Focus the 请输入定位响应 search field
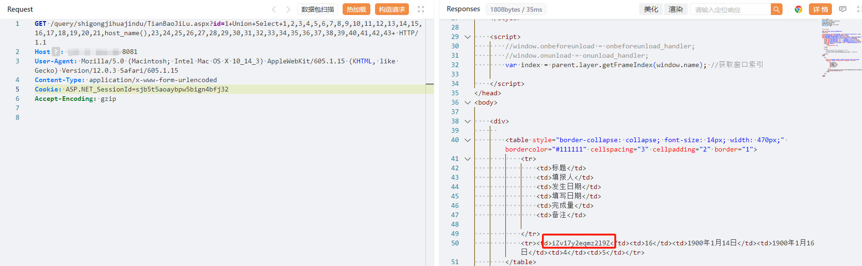 click(x=730, y=9)
